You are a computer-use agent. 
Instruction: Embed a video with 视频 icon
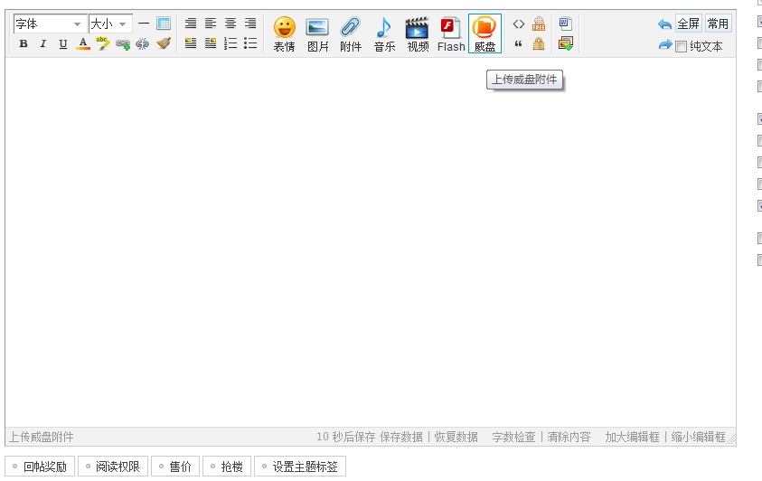coord(418,33)
